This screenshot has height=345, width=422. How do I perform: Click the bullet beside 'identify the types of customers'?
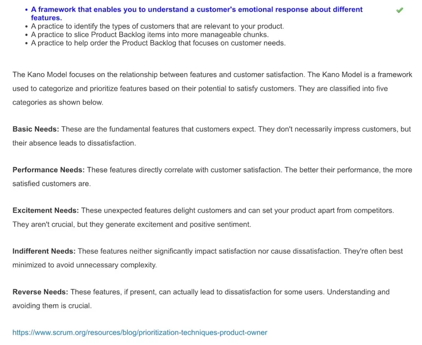27,27
